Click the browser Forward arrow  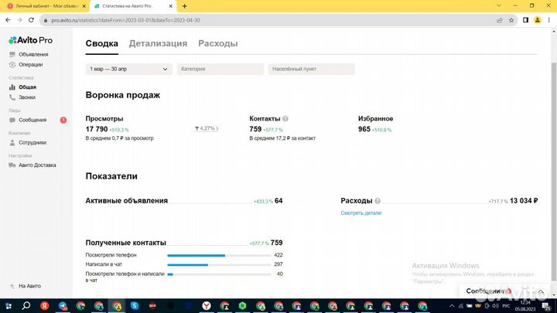[x=19, y=20]
